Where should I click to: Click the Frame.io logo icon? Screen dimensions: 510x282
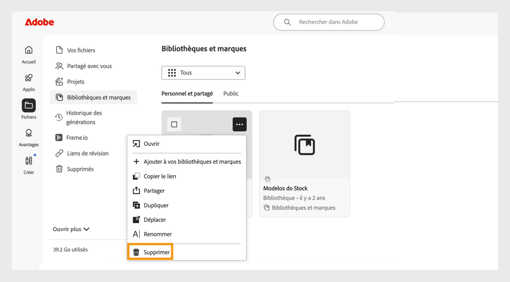(59, 137)
